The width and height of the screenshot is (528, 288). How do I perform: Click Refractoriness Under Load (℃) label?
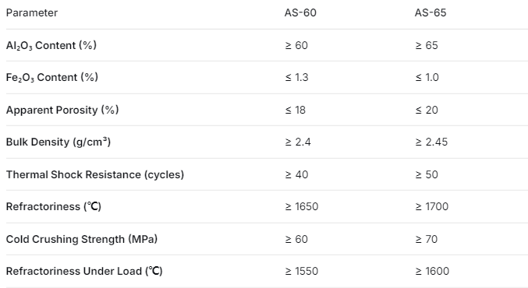coord(84,271)
